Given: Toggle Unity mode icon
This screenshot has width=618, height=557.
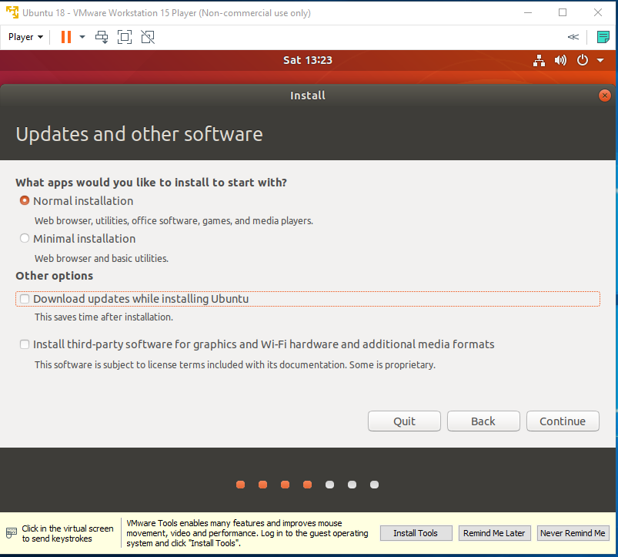Looking at the screenshot, I should [x=148, y=37].
